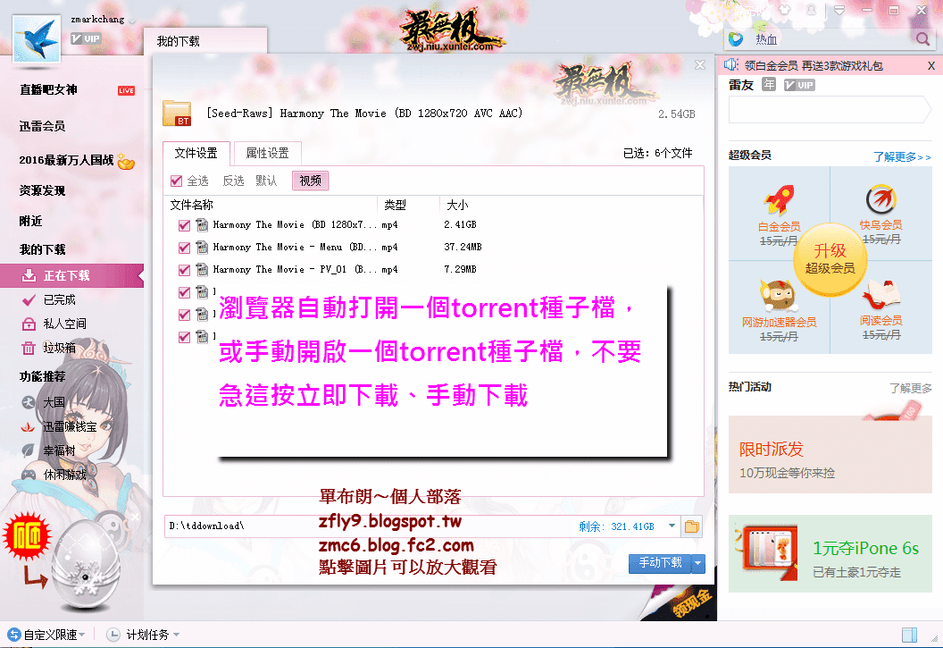Open 限时派发 cash promotion card
The height and width of the screenshot is (648, 943).
point(830,454)
